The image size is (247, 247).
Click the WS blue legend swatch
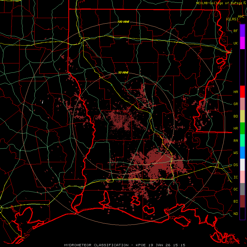pyautogui.click(x=242, y=153)
